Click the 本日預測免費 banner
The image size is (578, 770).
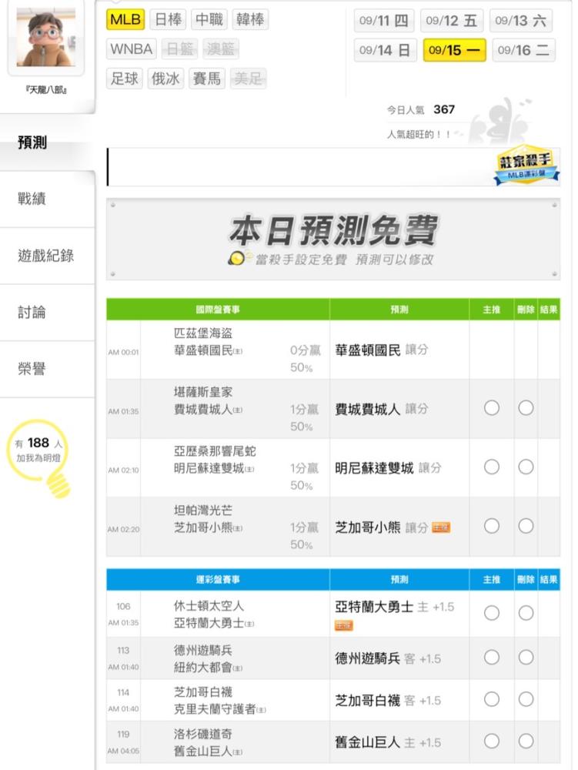pos(333,239)
